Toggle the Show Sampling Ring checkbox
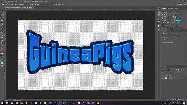The width and height of the screenshot is (187, 105). click(x=54, y=5)
